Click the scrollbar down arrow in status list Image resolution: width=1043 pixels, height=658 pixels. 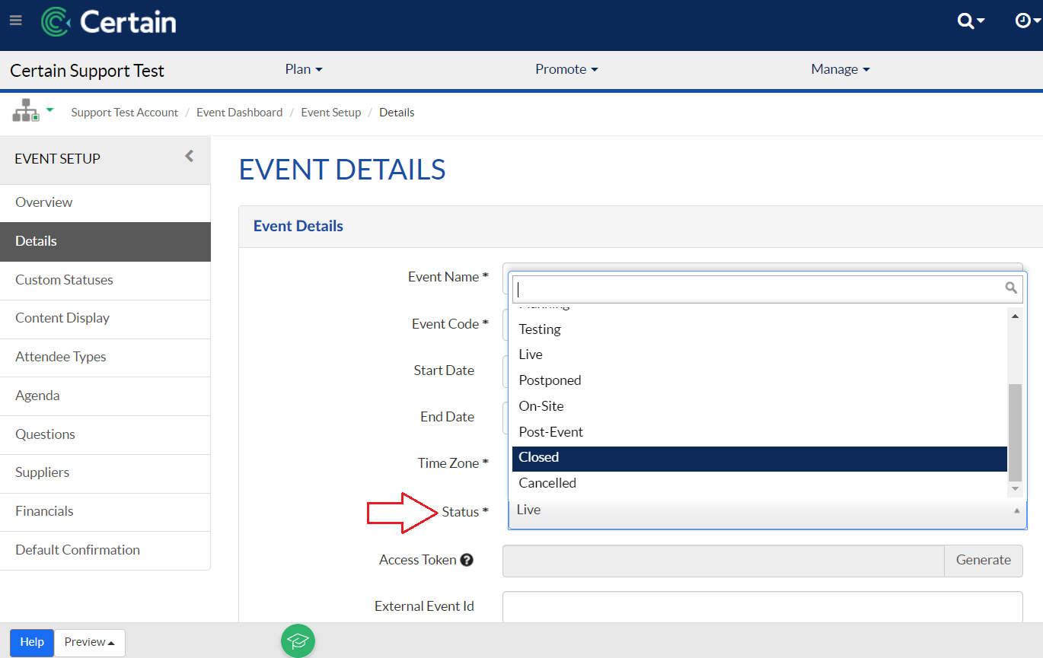pyautogui.click(x=1015, y=488)
